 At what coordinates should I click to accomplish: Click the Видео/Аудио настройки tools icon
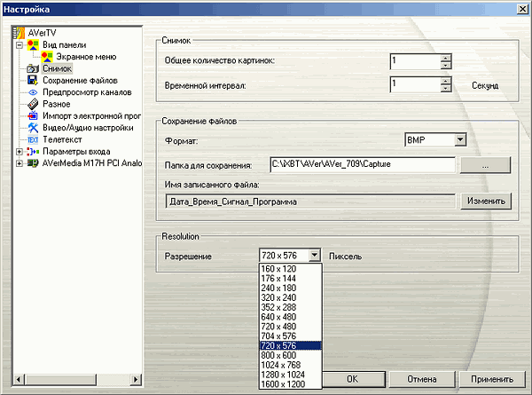coord(33,128)
